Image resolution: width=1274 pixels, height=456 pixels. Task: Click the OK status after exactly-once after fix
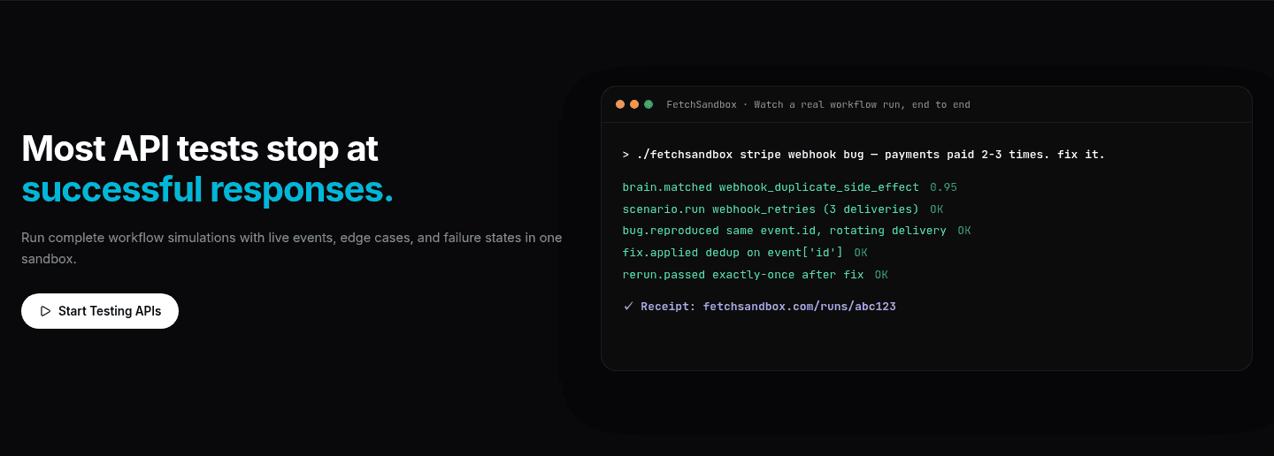(881, 275)
